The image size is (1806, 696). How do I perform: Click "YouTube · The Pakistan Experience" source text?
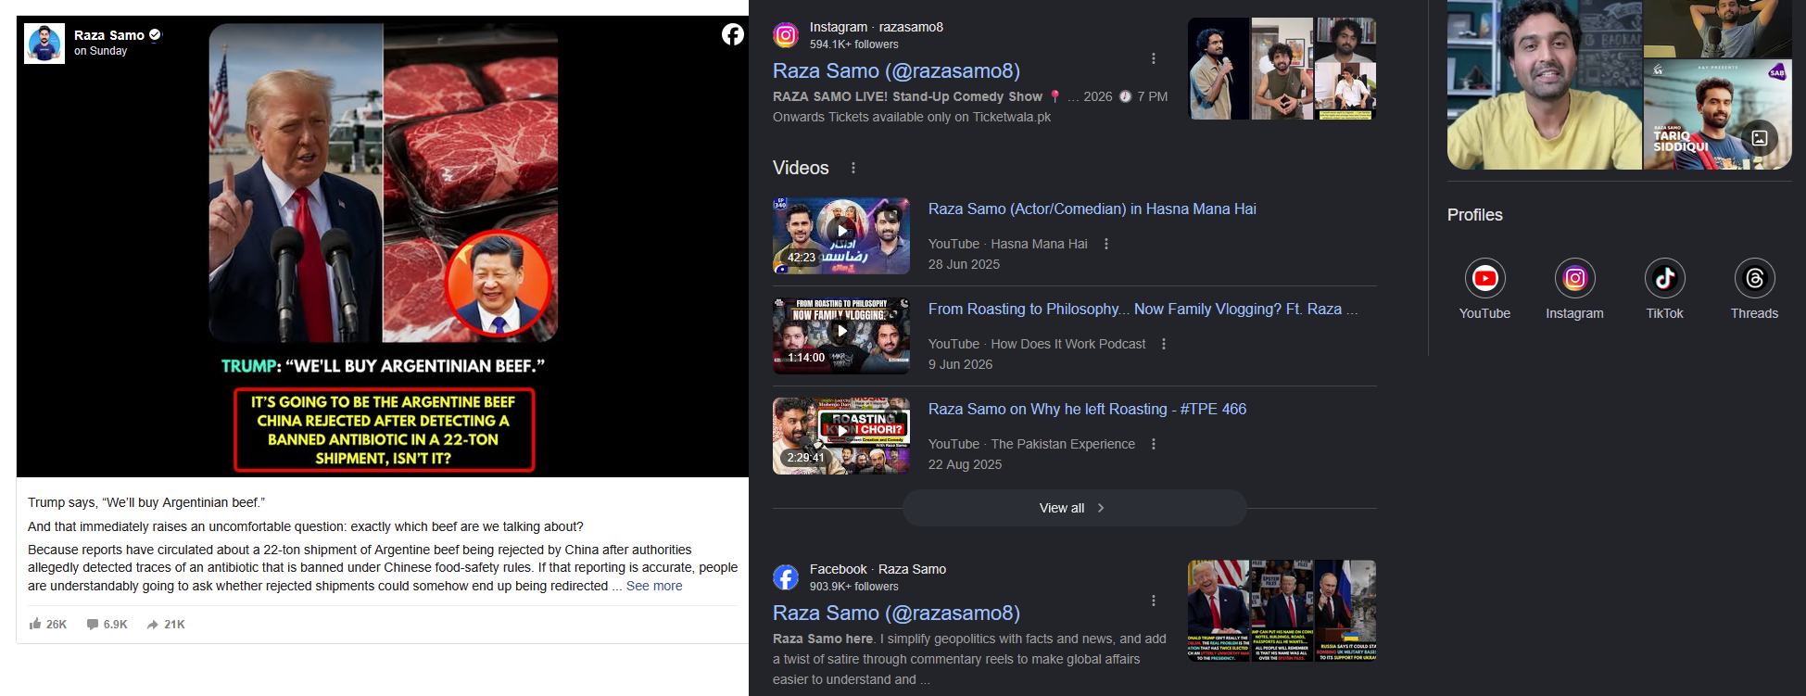[1031, 444]
